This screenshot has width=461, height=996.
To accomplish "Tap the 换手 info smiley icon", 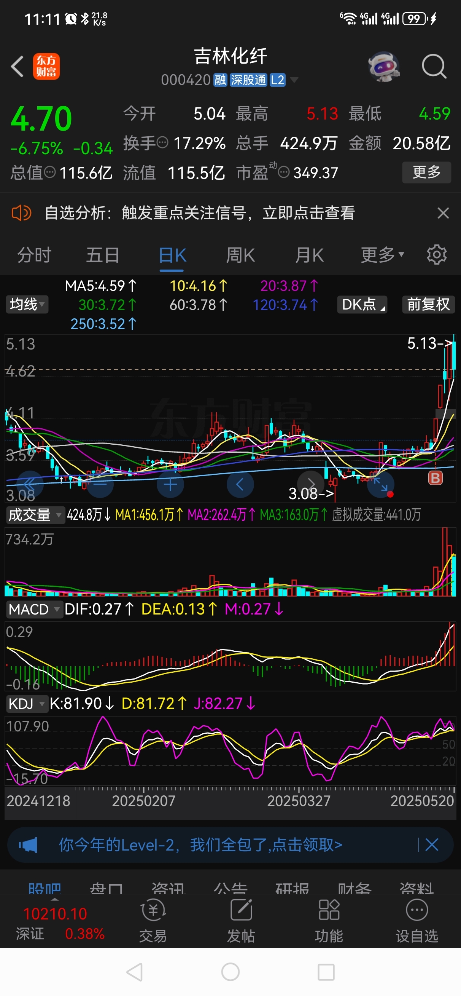I will point(163,143).
